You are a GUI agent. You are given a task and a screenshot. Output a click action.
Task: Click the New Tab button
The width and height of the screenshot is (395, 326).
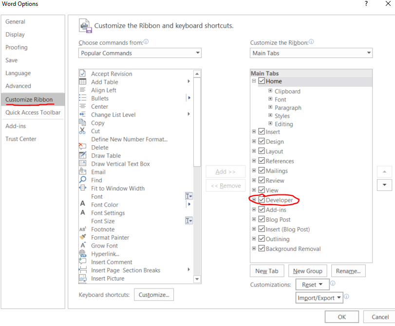tap(267, 271)
